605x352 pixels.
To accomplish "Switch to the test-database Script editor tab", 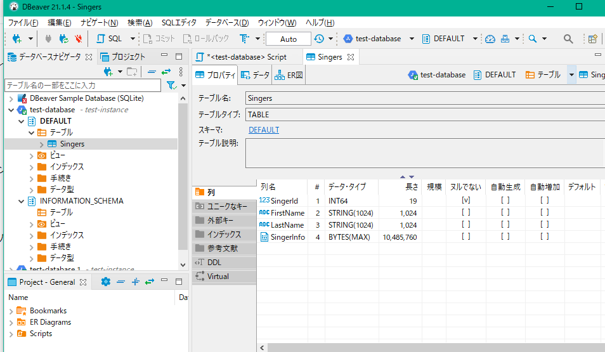I will (x=247, y=56).
